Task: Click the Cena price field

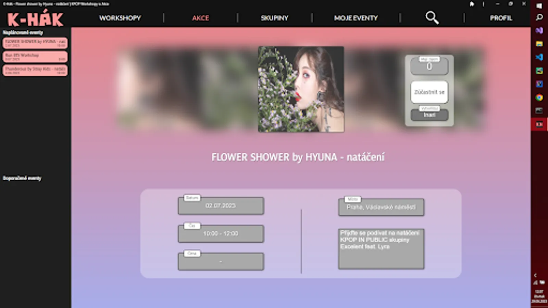Action: [x=221, y=261]
